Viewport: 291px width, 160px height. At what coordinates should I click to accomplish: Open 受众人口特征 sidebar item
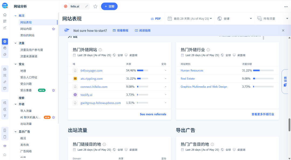click(29, 77)
